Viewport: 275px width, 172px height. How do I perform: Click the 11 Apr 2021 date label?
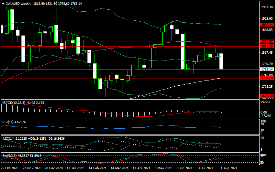pyautogui.click(x=142, y=168)
